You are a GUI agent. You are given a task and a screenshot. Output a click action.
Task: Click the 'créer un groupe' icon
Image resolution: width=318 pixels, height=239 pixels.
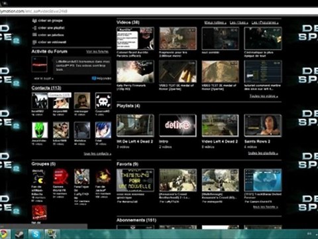(x=34, y=21)
